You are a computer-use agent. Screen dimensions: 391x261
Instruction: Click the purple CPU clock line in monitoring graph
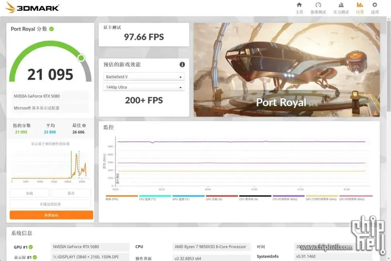241,142
